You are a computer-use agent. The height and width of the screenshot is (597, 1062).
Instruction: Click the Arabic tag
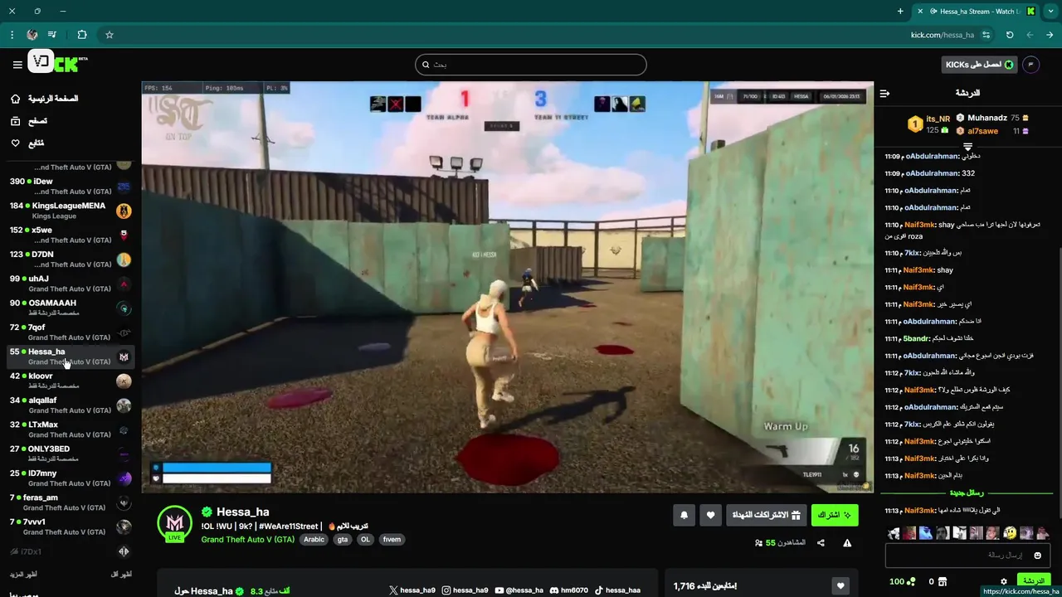point(314,539)
